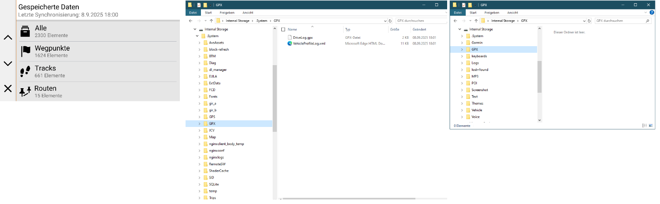Click the Routen pins icon

click(x=25, y=91)
